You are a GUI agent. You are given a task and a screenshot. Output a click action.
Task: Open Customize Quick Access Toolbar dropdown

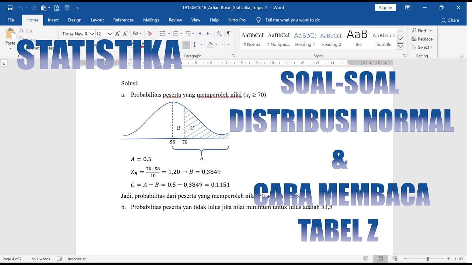77,8
